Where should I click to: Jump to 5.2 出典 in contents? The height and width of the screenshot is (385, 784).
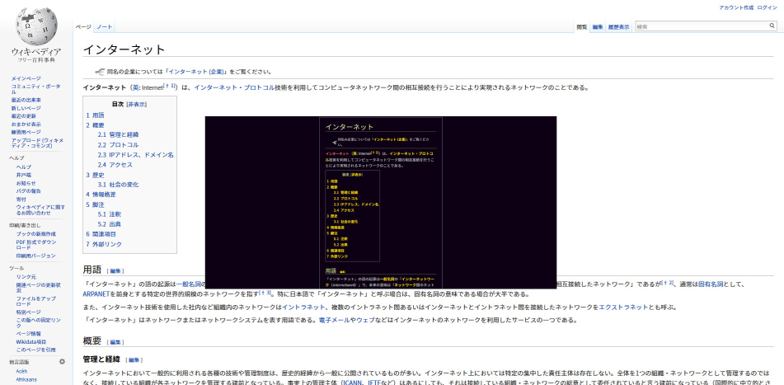109,224
